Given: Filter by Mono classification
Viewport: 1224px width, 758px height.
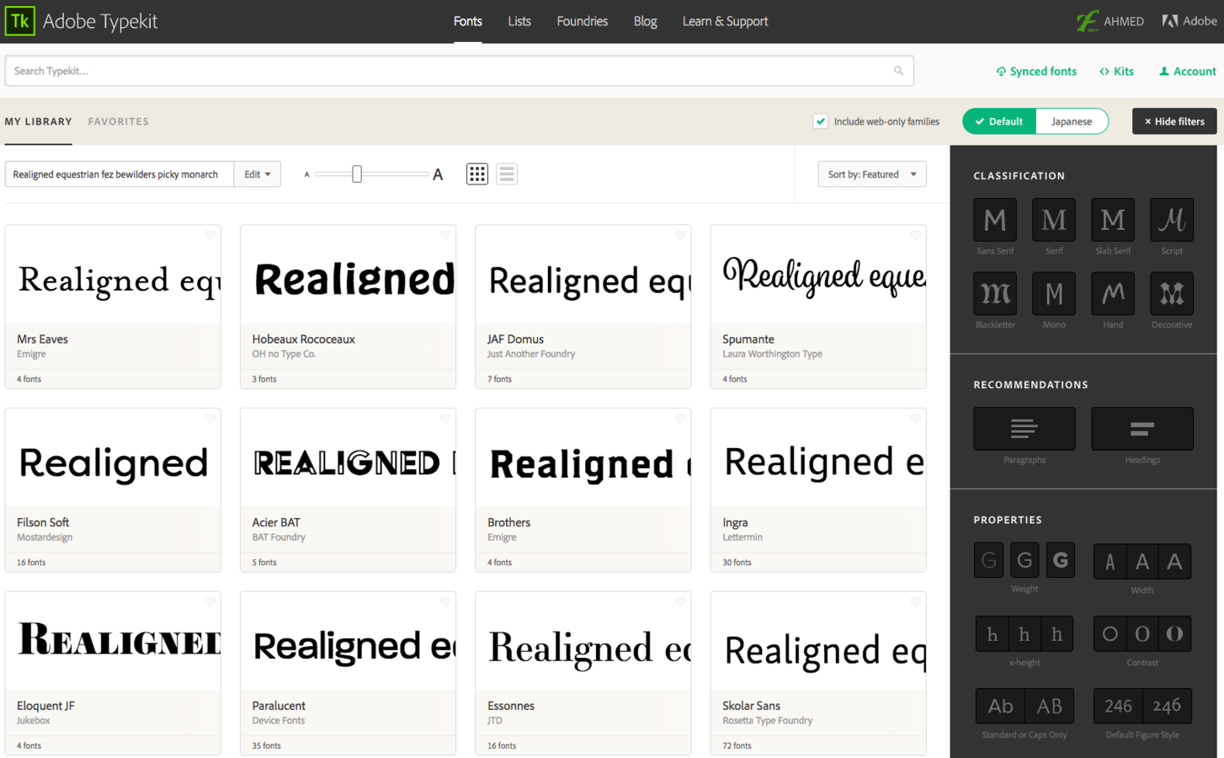Looking at the screenshot, I should pyautogui.click(x=1054, y=293).
